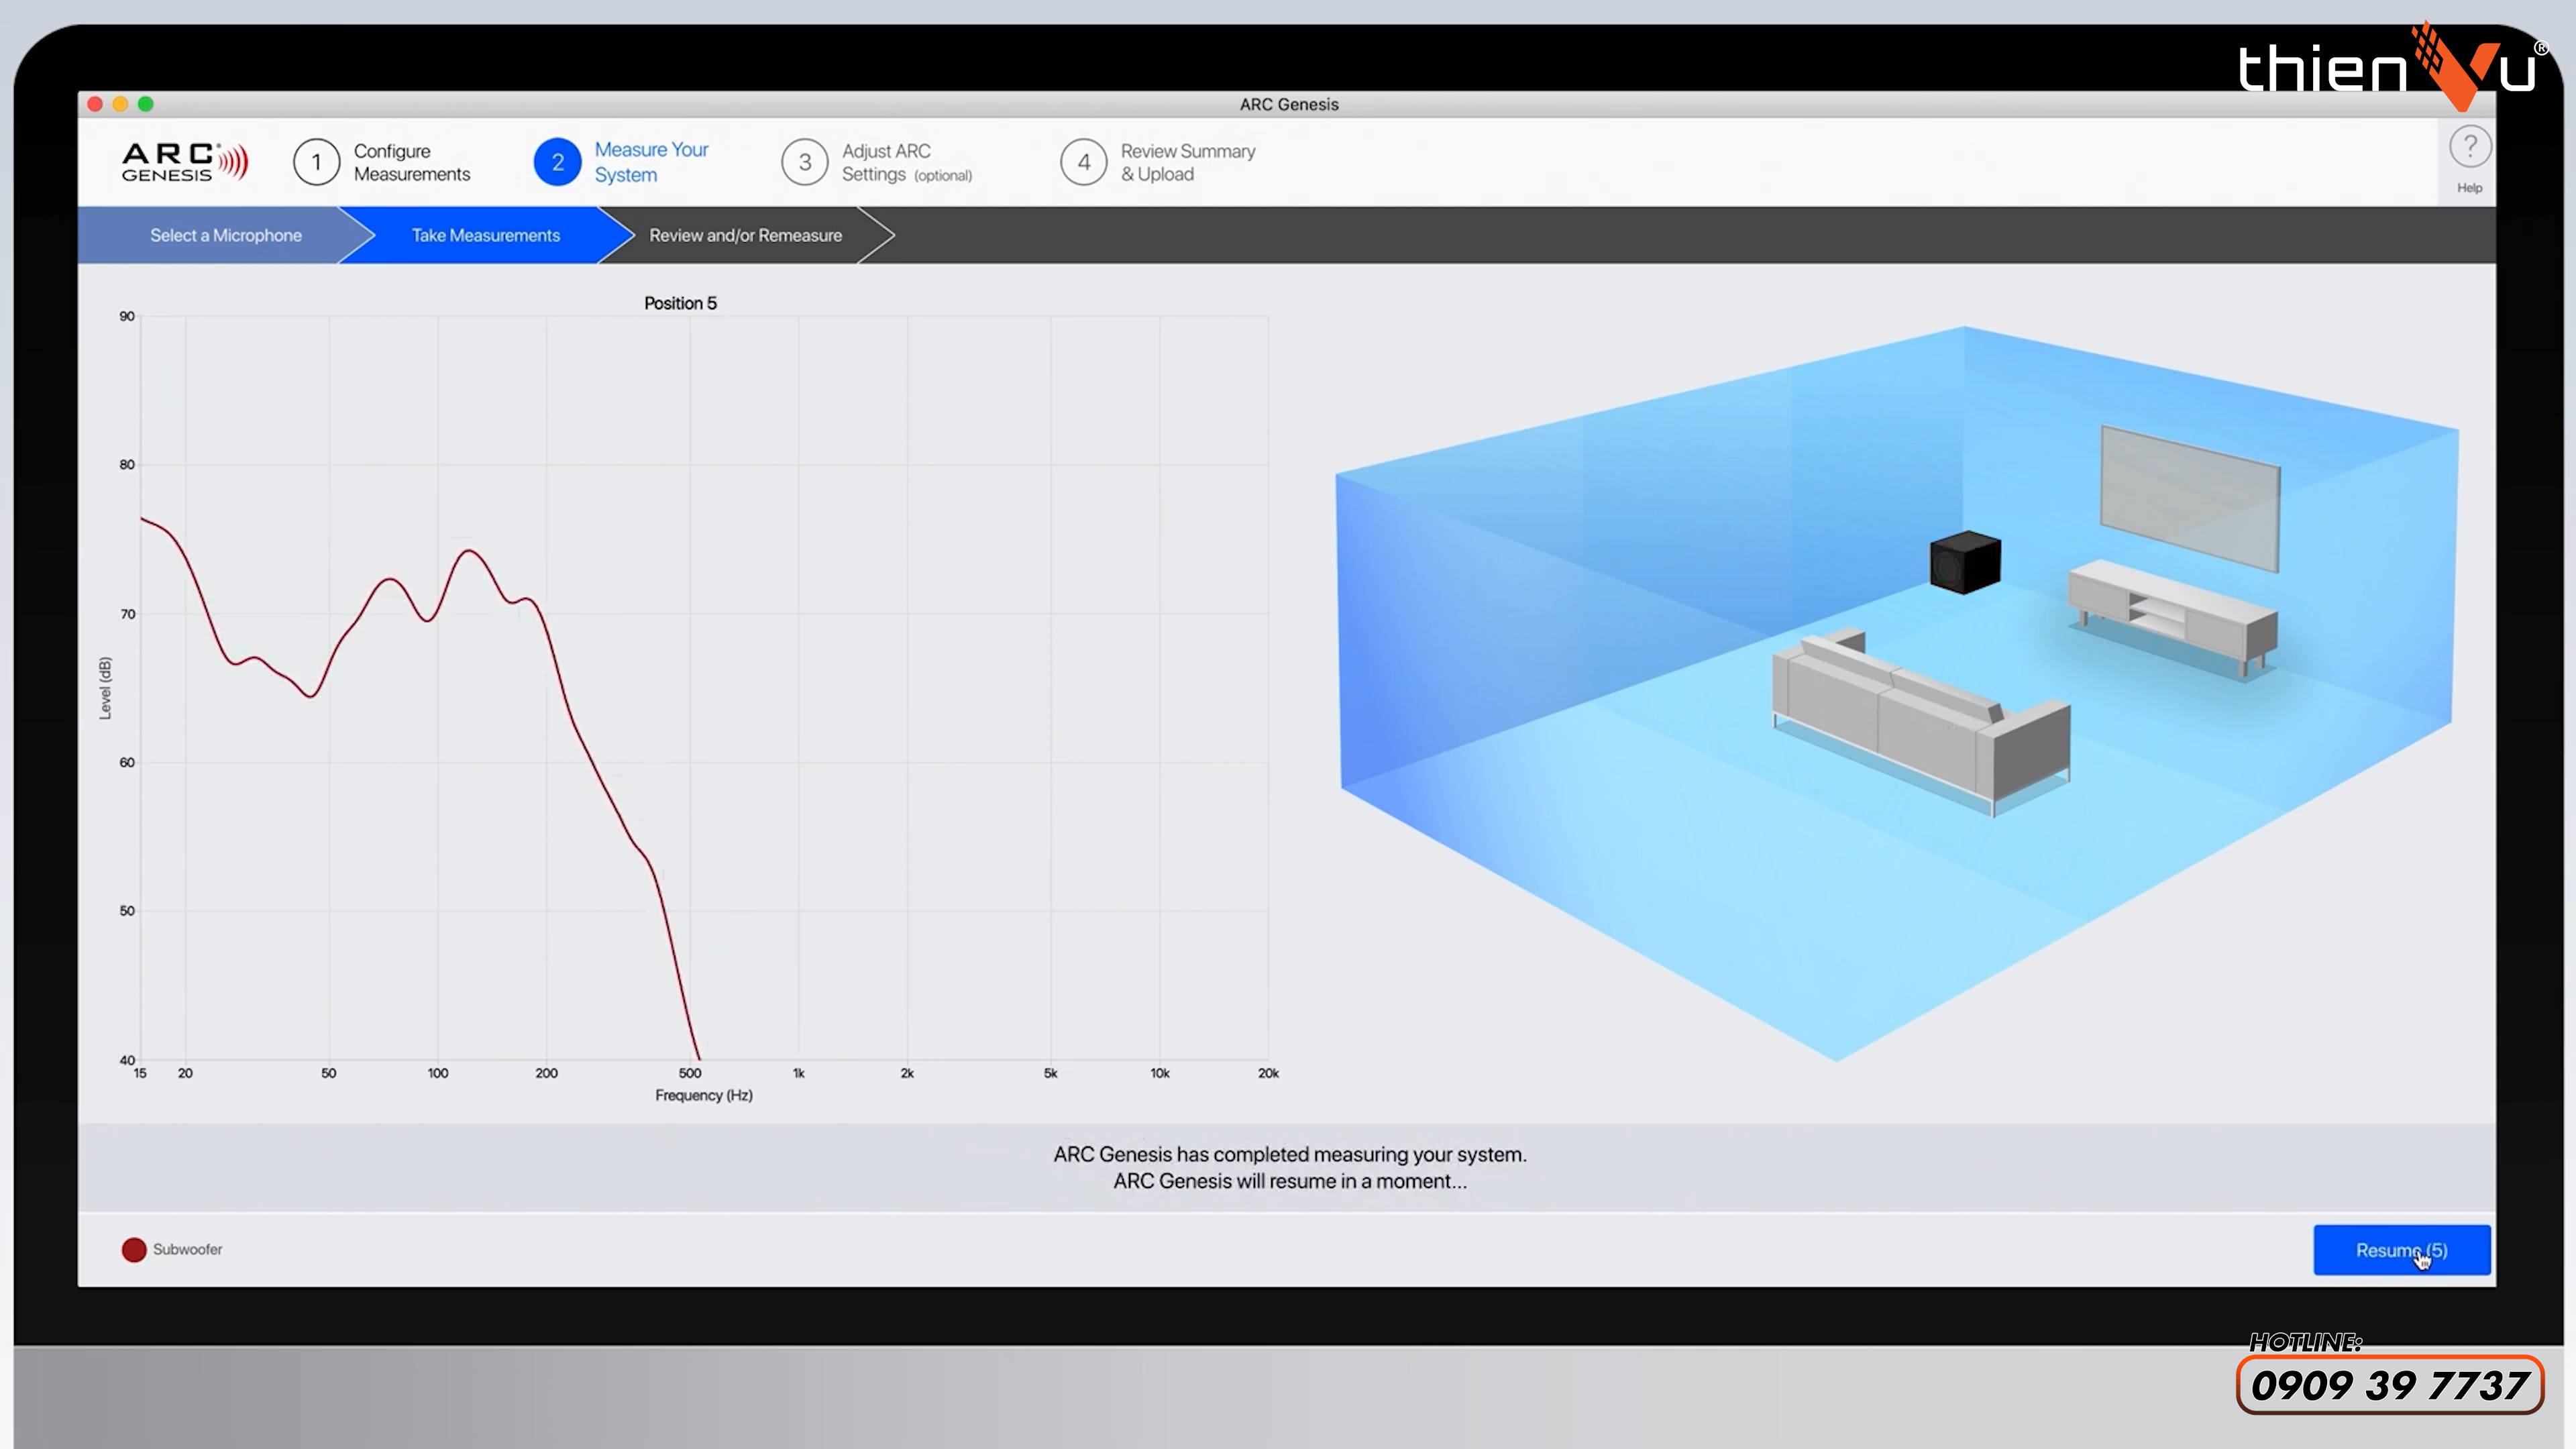Click the Resume button to continue
This screenshot has width=2576, height=1449.
pyautogui.click(x=2401, y=1249)
